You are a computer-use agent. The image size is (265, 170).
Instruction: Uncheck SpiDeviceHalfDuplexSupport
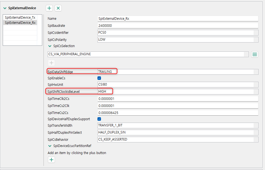(x=99, y=119)
